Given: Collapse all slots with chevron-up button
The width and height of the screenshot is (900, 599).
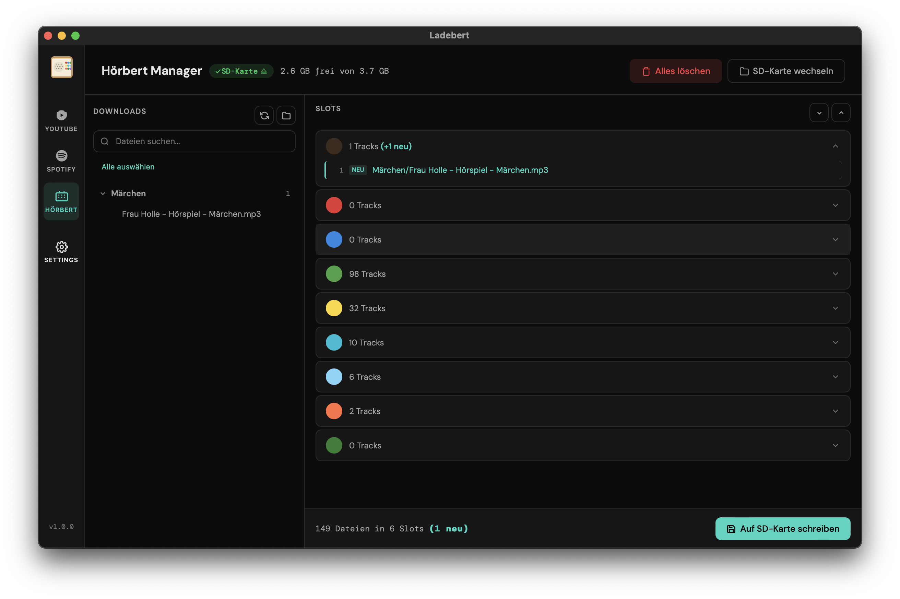Looking at the screenshot, I should pos(841,113).
